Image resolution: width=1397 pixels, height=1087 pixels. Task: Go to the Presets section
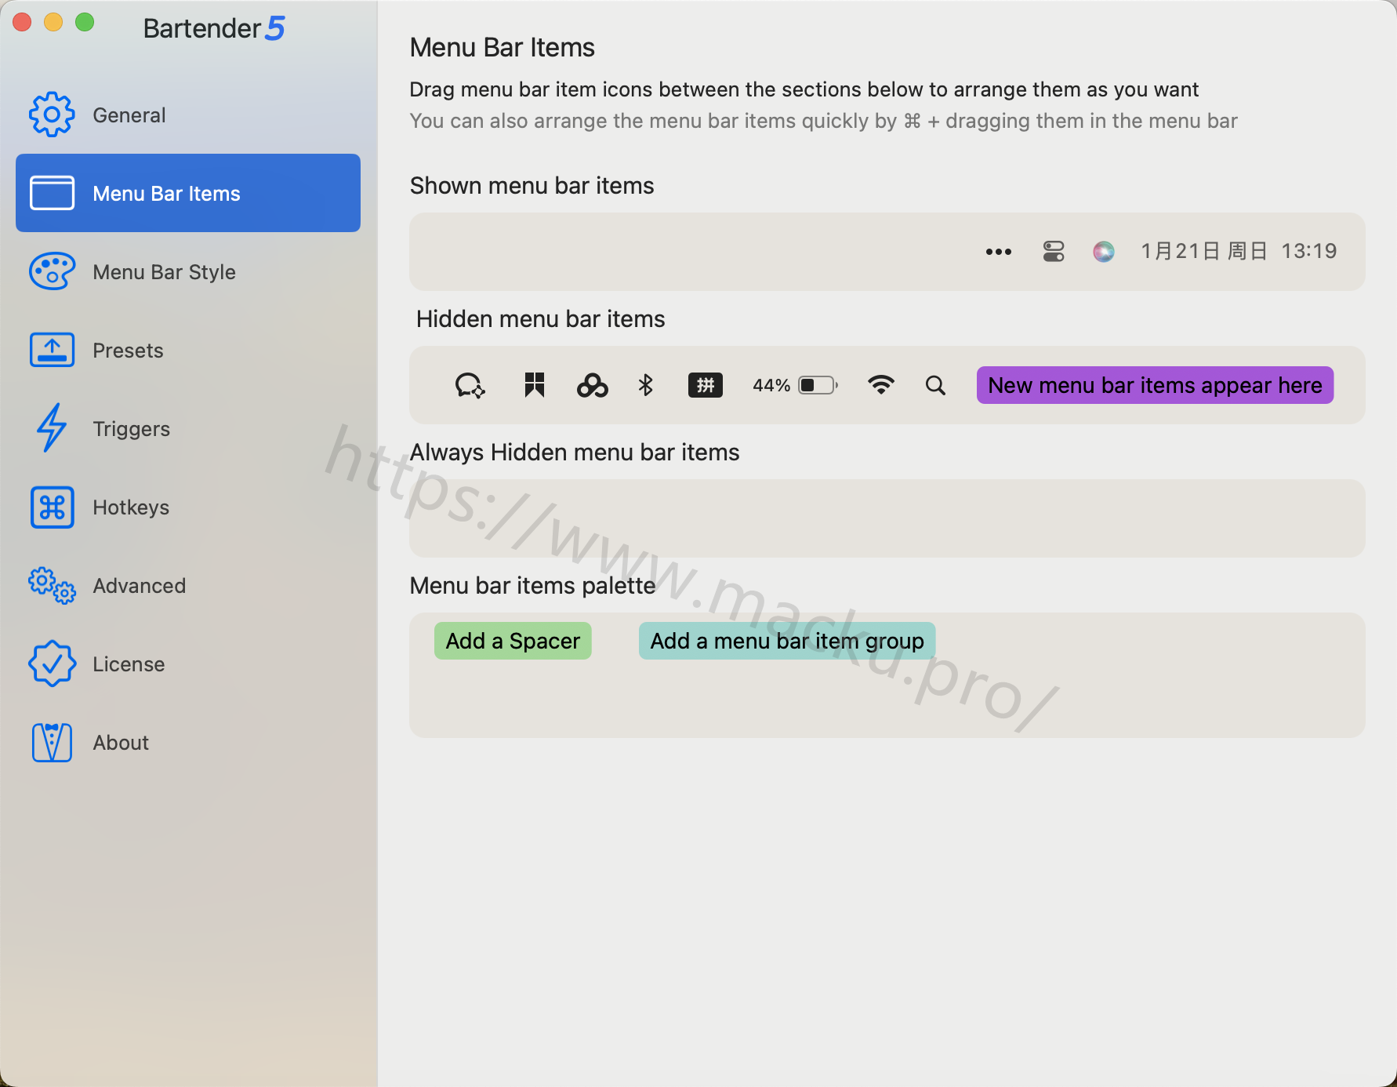188,351
